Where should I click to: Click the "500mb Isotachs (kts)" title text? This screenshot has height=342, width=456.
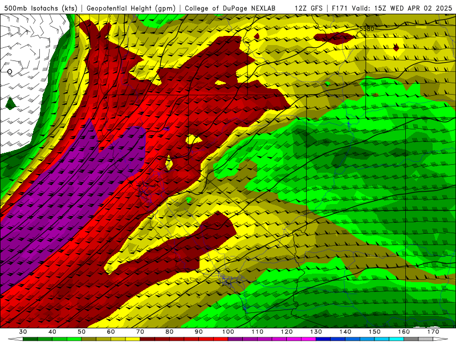click(x=40, y=8)
